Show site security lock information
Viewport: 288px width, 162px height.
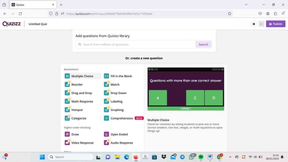[x=56, y=13]
